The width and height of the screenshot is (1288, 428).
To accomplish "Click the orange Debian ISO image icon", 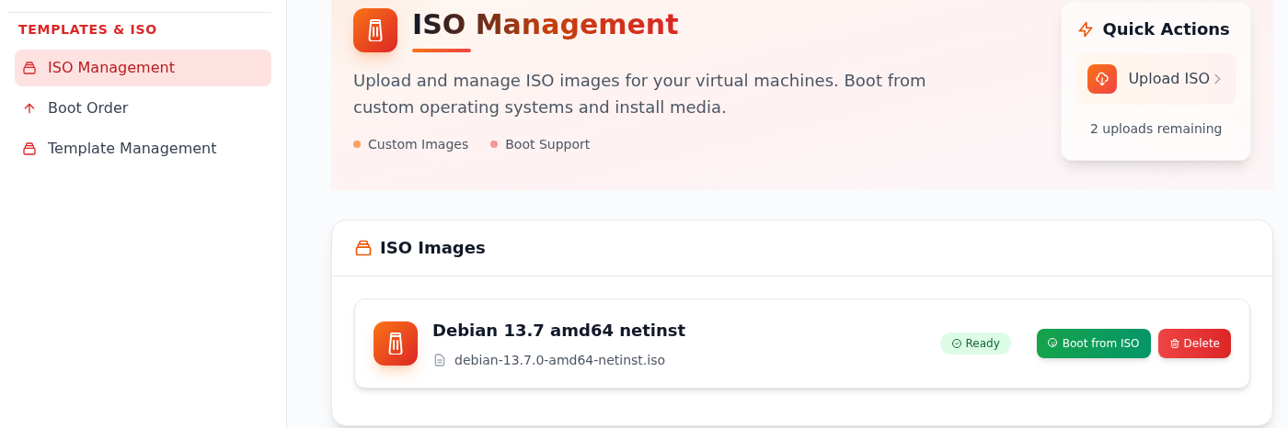I will pos(396,344).
